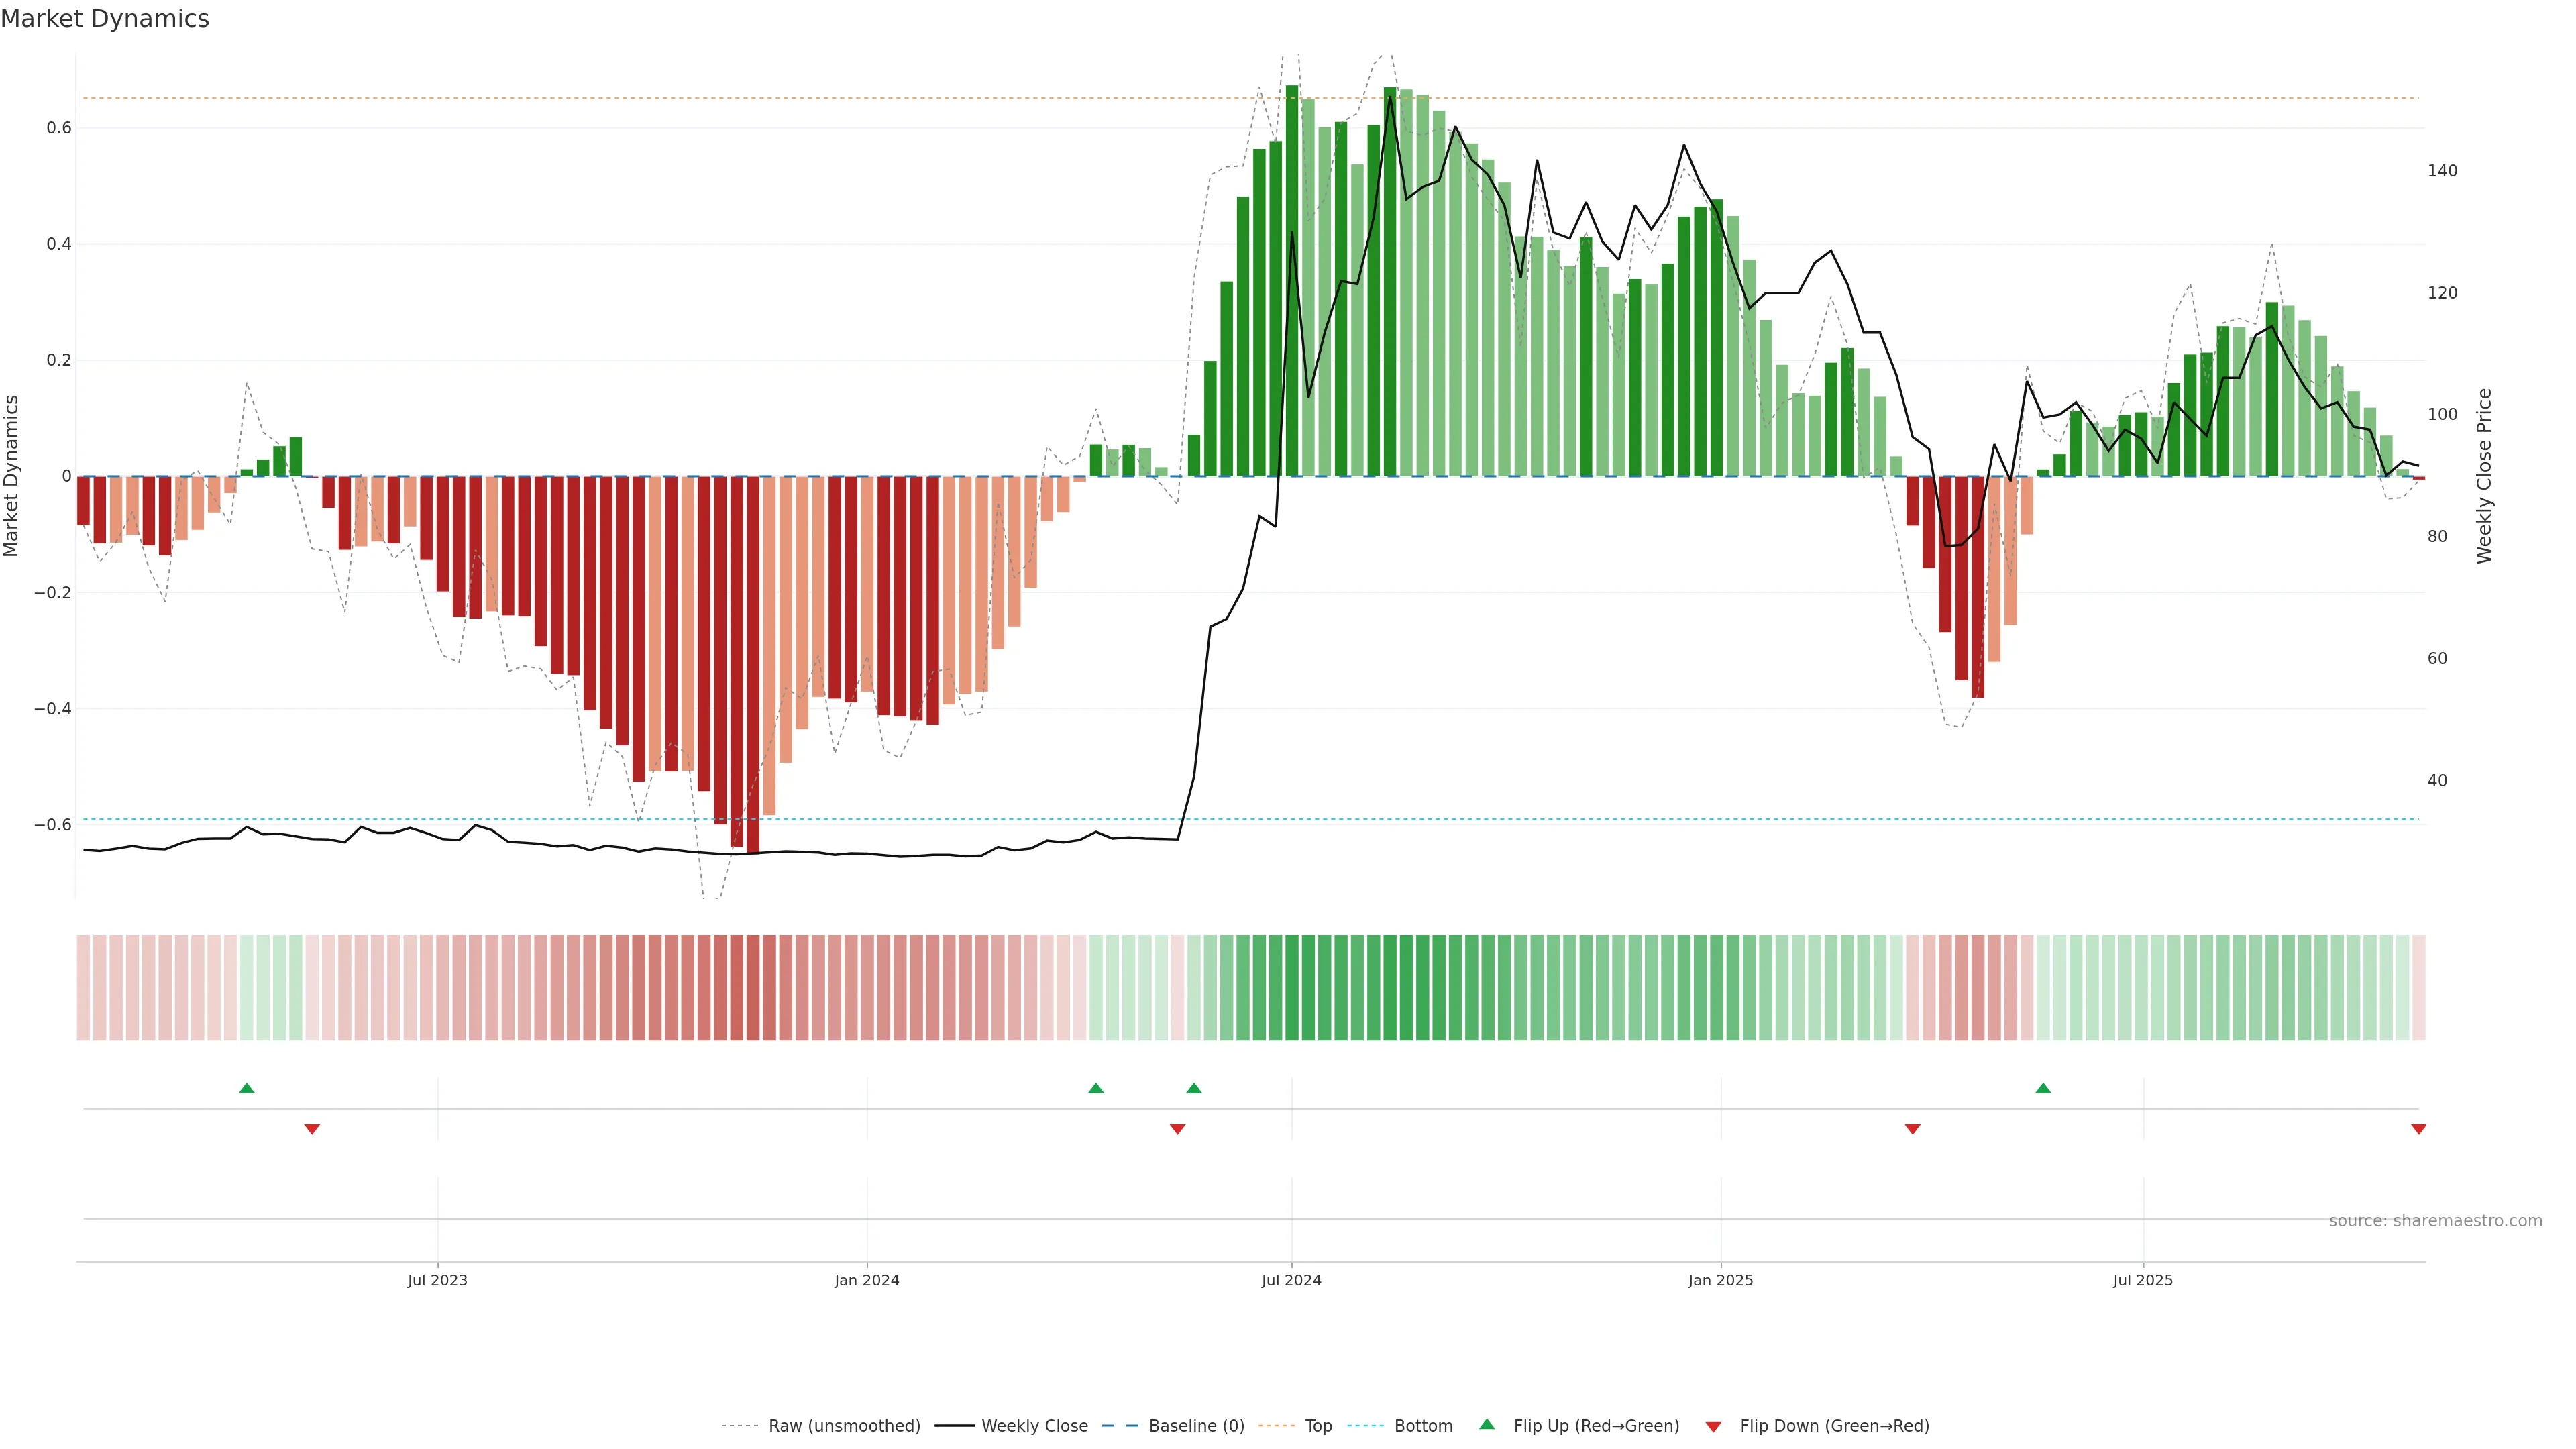The width and height of the screenshot is (2576, 1449).
Task: Click the source: sharemaestro.com text
Action: pos(2435,1220)
